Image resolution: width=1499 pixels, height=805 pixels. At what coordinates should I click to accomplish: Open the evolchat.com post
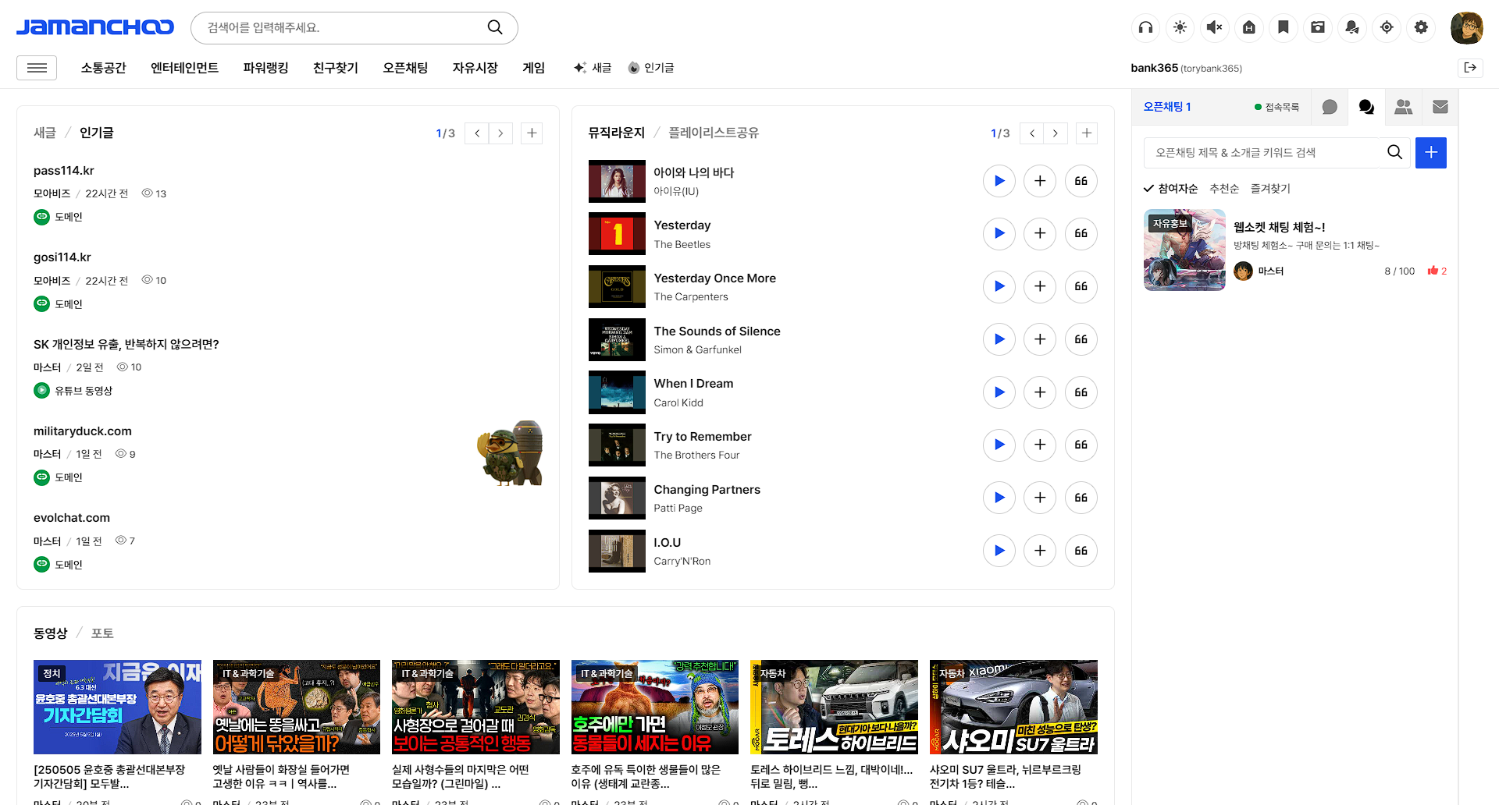[72, 518]
